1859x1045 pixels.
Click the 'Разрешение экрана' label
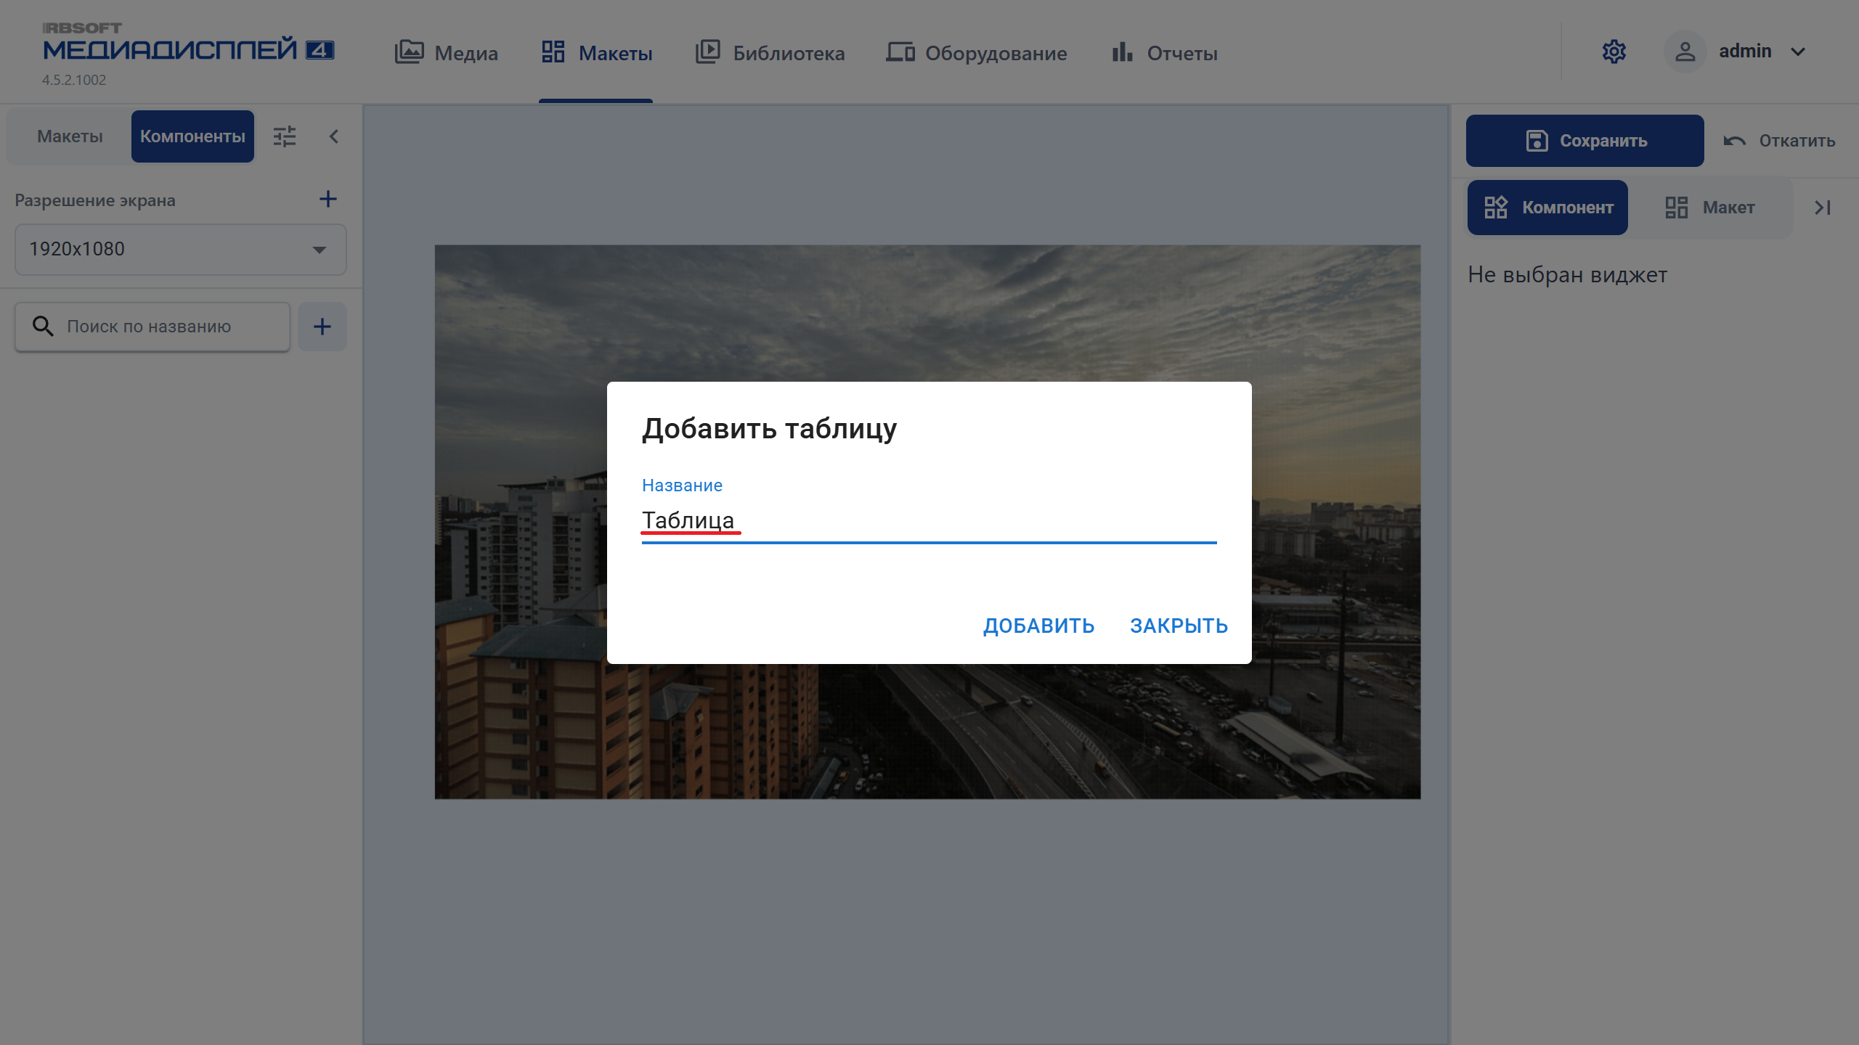click(95, 200)
